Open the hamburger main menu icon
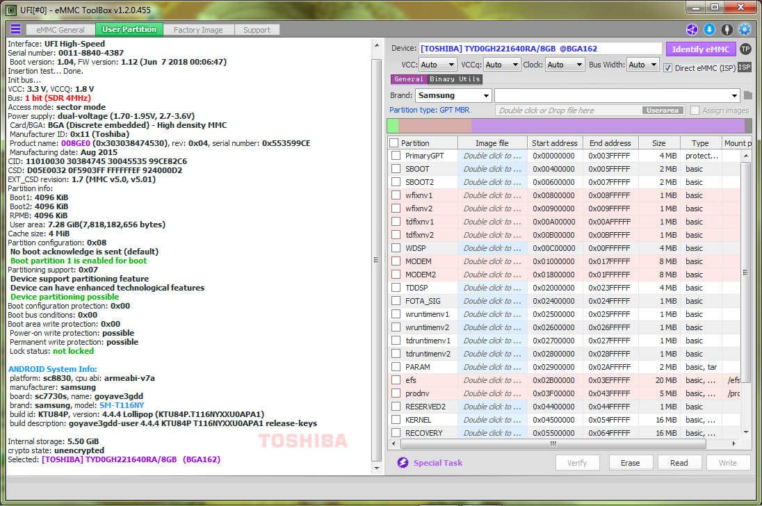The height and width of the screenshot is (506, 762). [15, 29]
